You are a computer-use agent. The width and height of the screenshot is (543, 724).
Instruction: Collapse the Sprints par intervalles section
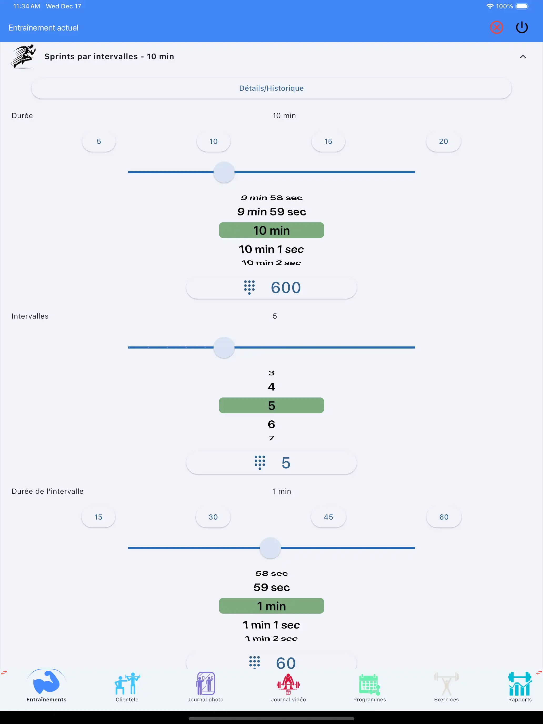[x=523, y=56]
